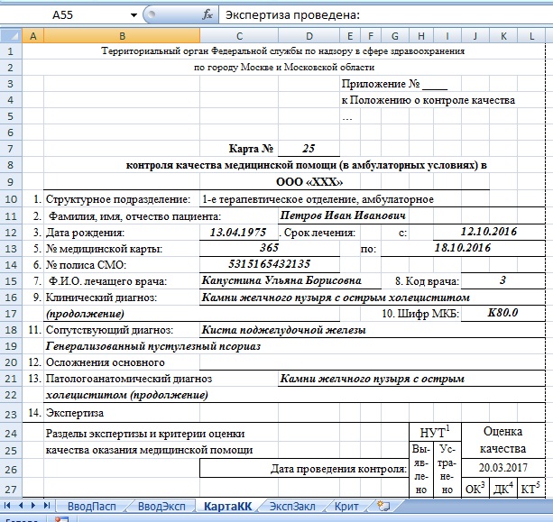Select column J header

click(x=475, y=36)
